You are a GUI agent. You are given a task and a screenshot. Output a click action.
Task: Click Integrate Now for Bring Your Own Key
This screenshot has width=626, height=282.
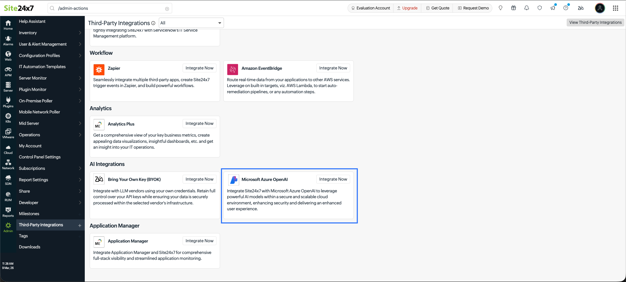[x=200, y=179]
